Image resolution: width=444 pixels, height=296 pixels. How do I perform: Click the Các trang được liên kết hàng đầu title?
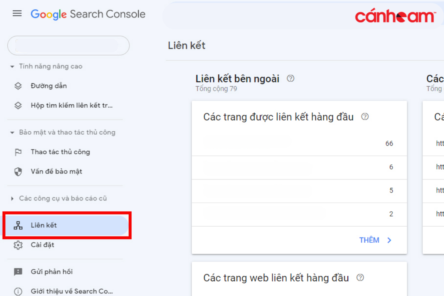[x=279, y=117]
